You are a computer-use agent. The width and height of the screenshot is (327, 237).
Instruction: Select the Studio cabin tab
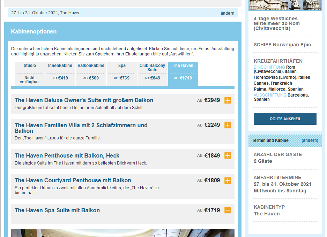tap(30, 74)
